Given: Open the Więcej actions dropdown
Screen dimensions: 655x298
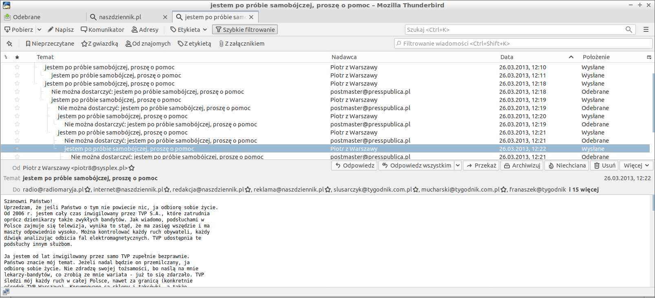Looking at the screenshot, I should pos(636,166).
